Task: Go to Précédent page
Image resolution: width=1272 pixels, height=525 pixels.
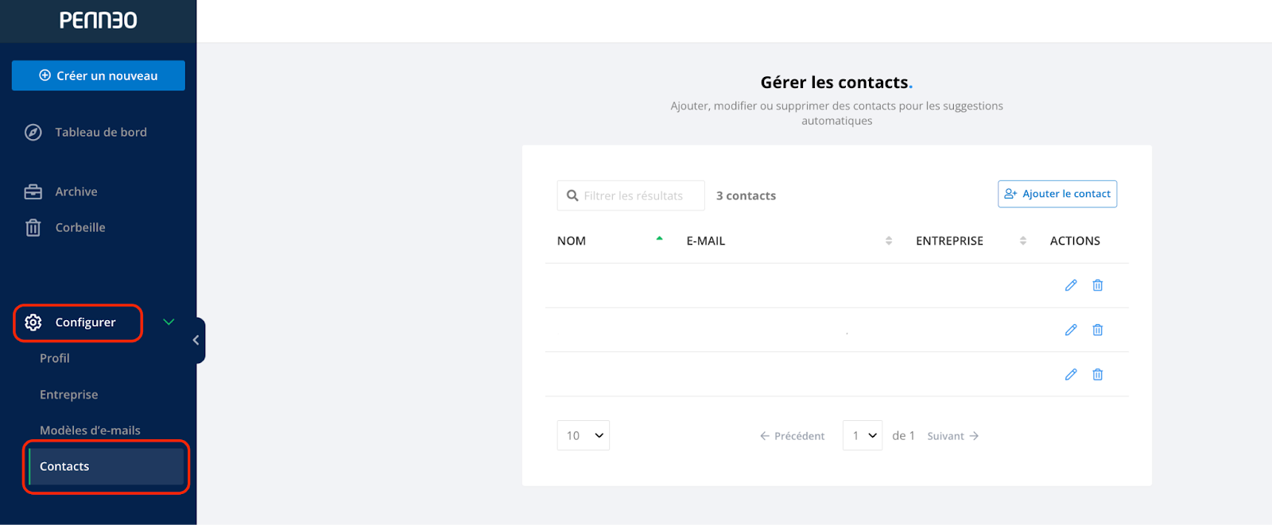Action: 792,436
